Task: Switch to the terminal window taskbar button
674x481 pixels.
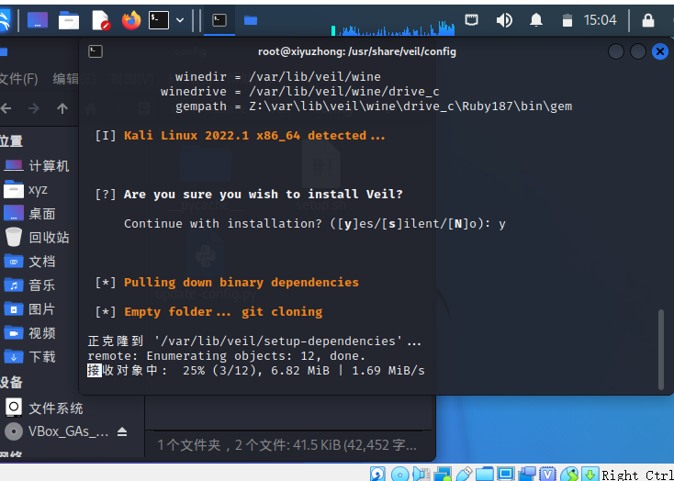Action: (x=219, y=20)
